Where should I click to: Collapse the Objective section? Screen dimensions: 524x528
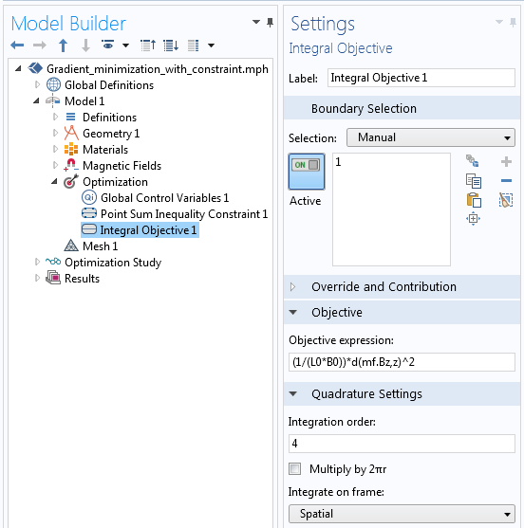293,312
